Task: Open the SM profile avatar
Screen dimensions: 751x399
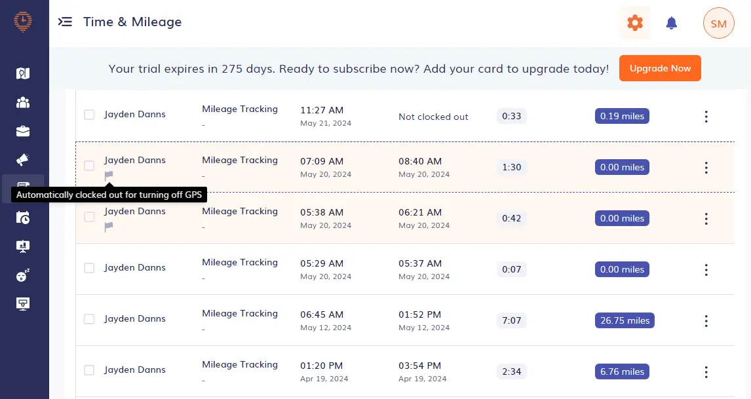Action: (x=718, y=23)
